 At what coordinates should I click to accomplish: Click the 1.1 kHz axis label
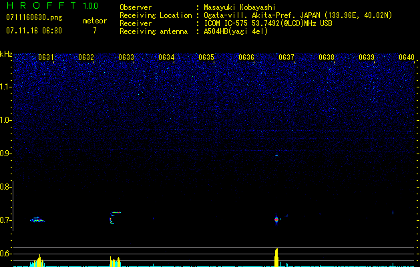click(6, 87)
